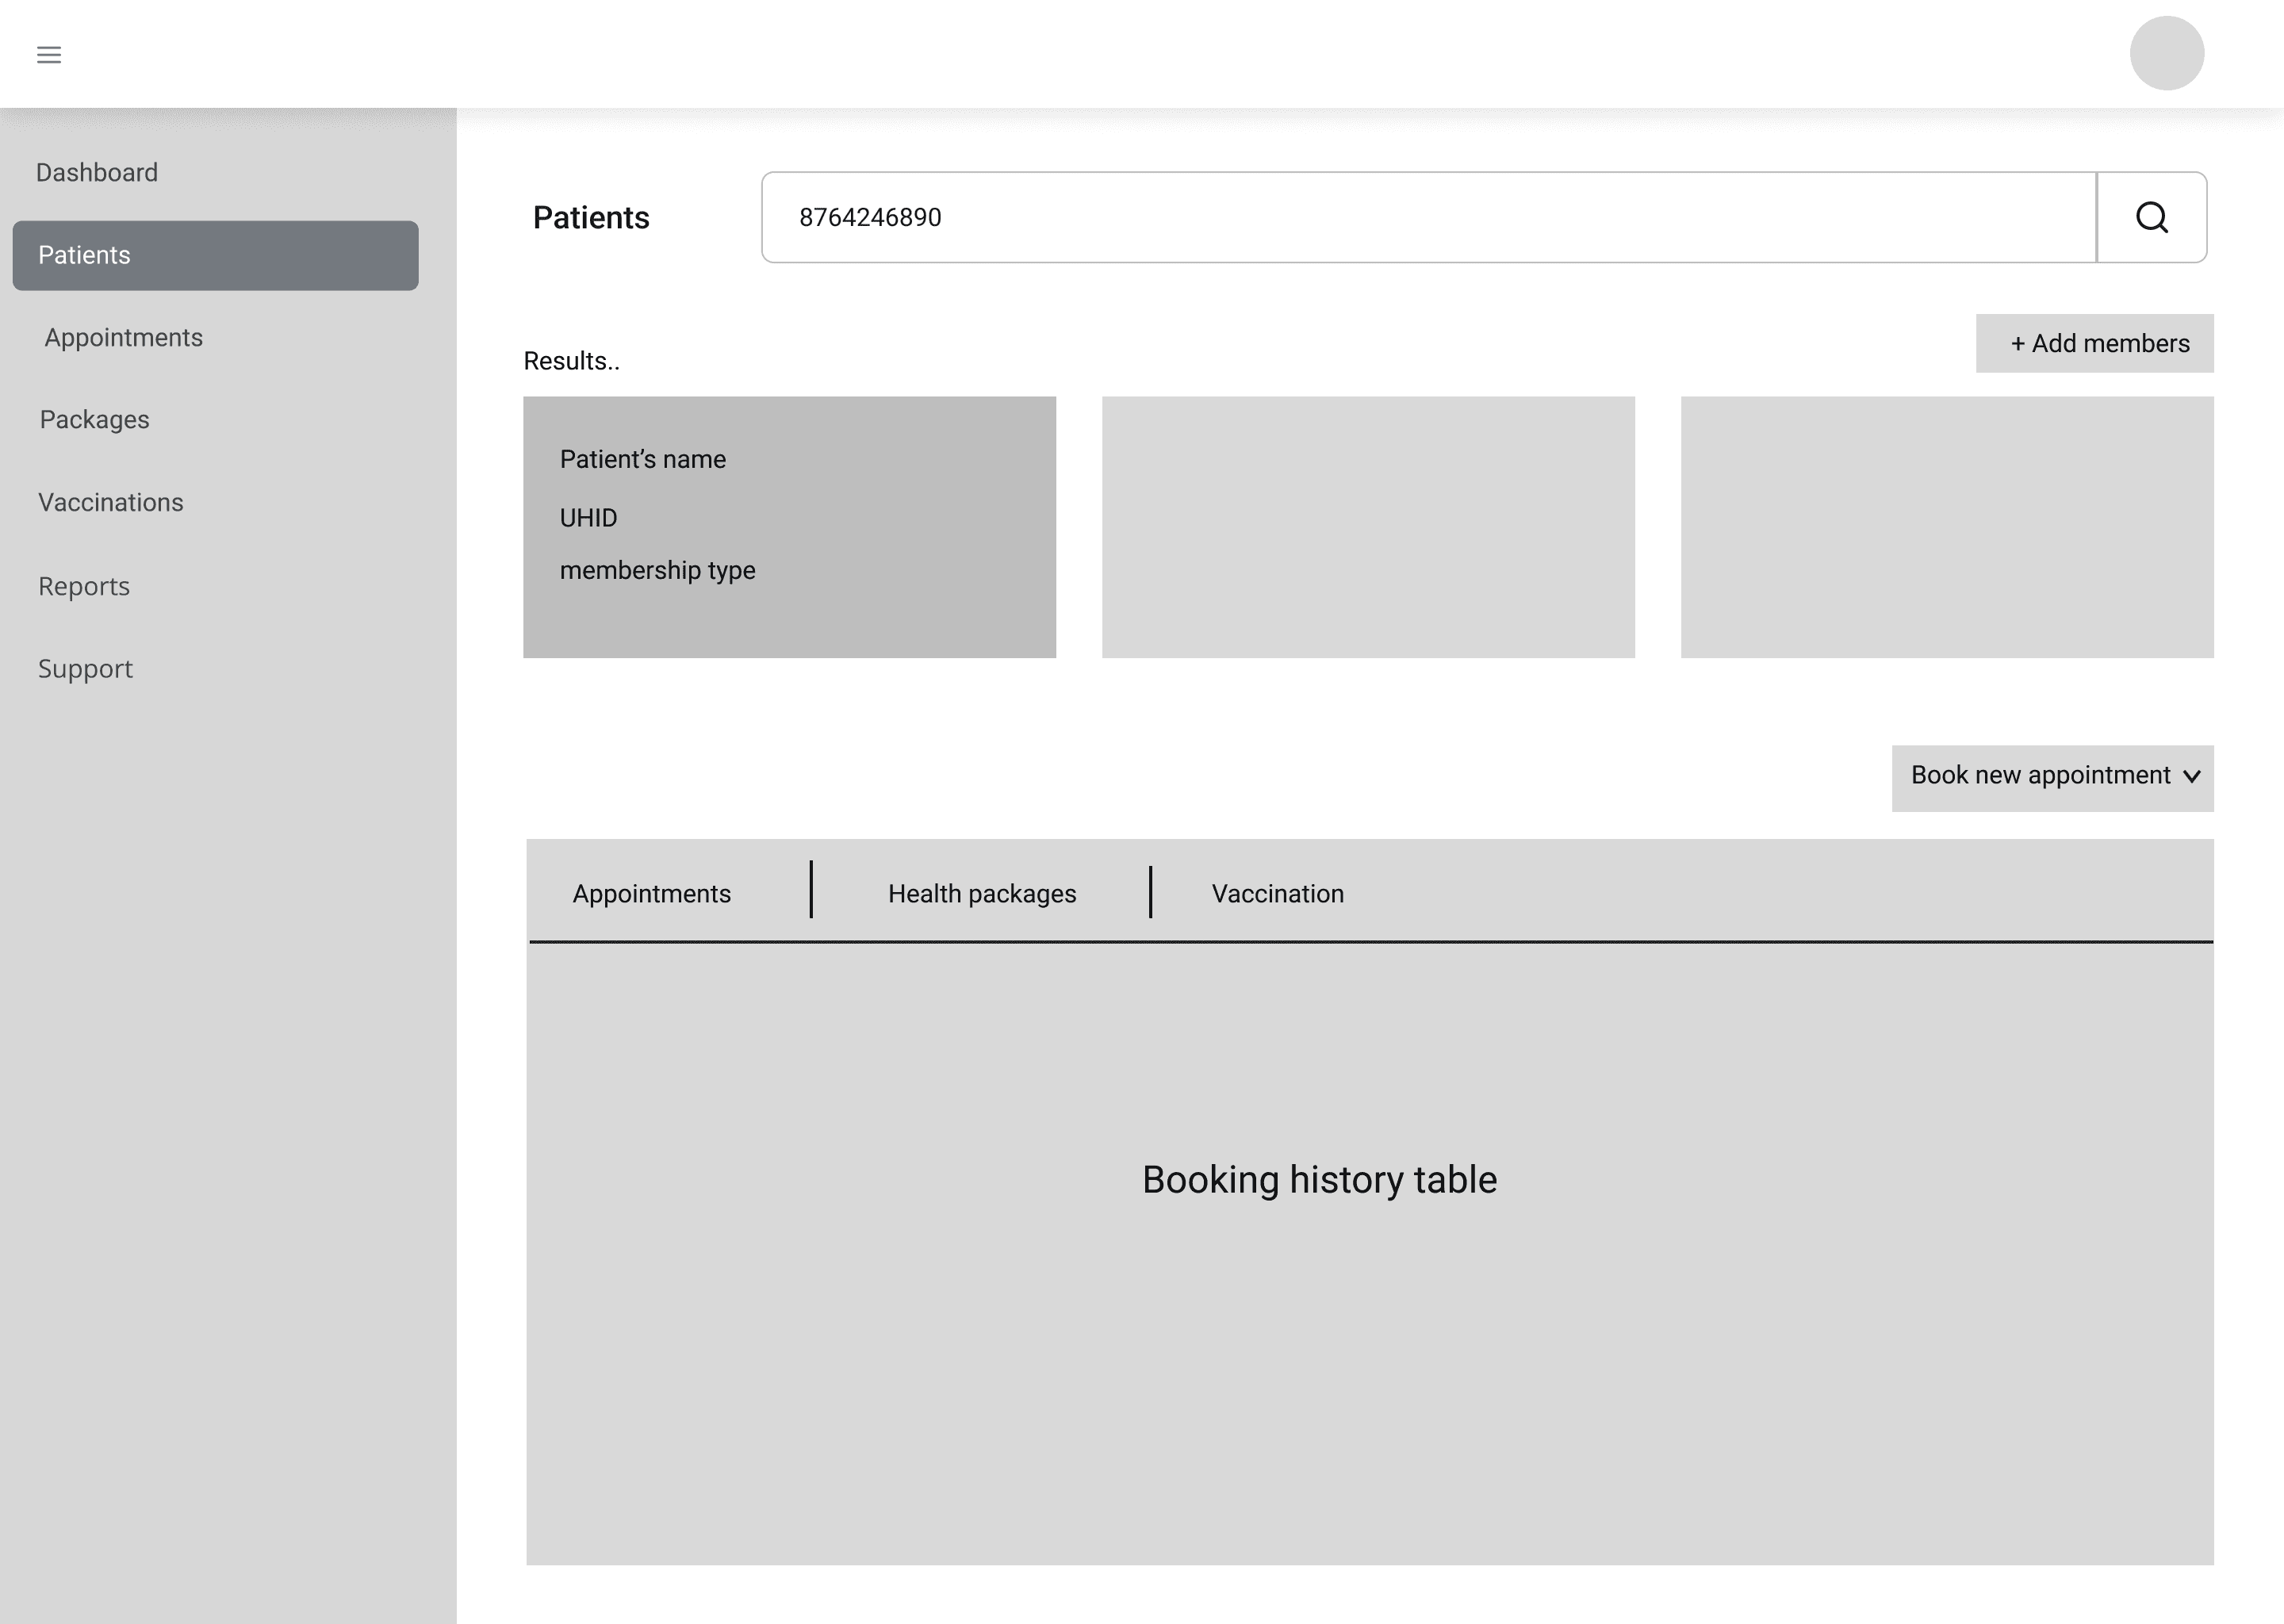Switch to the Health packages tab

[981, 893]
